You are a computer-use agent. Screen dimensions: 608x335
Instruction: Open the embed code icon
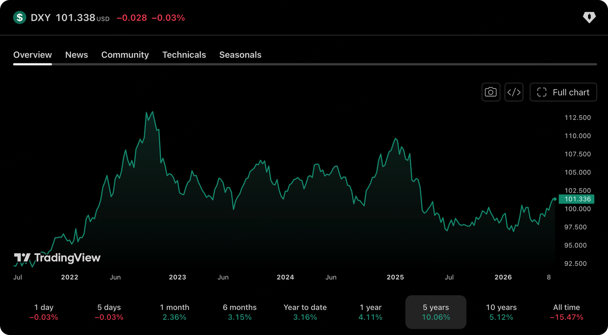pos(514,92)
